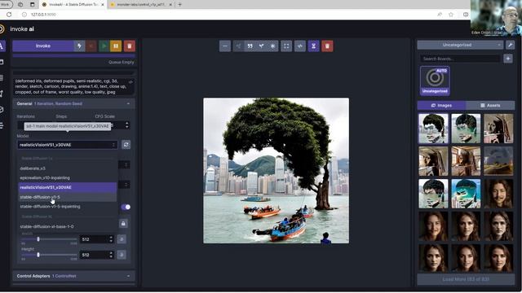Open the queue sidebar tab icon
The height and width of the screenshot is (293, 522).
tap(2, 125)
